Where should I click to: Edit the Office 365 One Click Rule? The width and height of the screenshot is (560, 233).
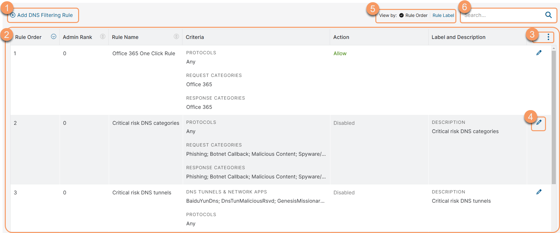click(539, 53)
